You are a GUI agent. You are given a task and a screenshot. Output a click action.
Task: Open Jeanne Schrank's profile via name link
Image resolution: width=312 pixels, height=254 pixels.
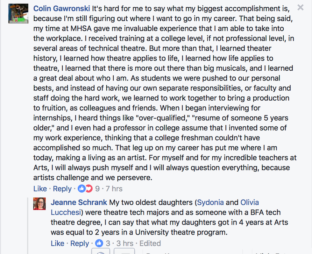click(x=79, y=202)
